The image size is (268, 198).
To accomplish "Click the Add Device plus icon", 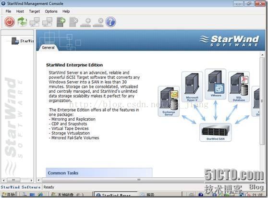I will (x=86, y=23).
